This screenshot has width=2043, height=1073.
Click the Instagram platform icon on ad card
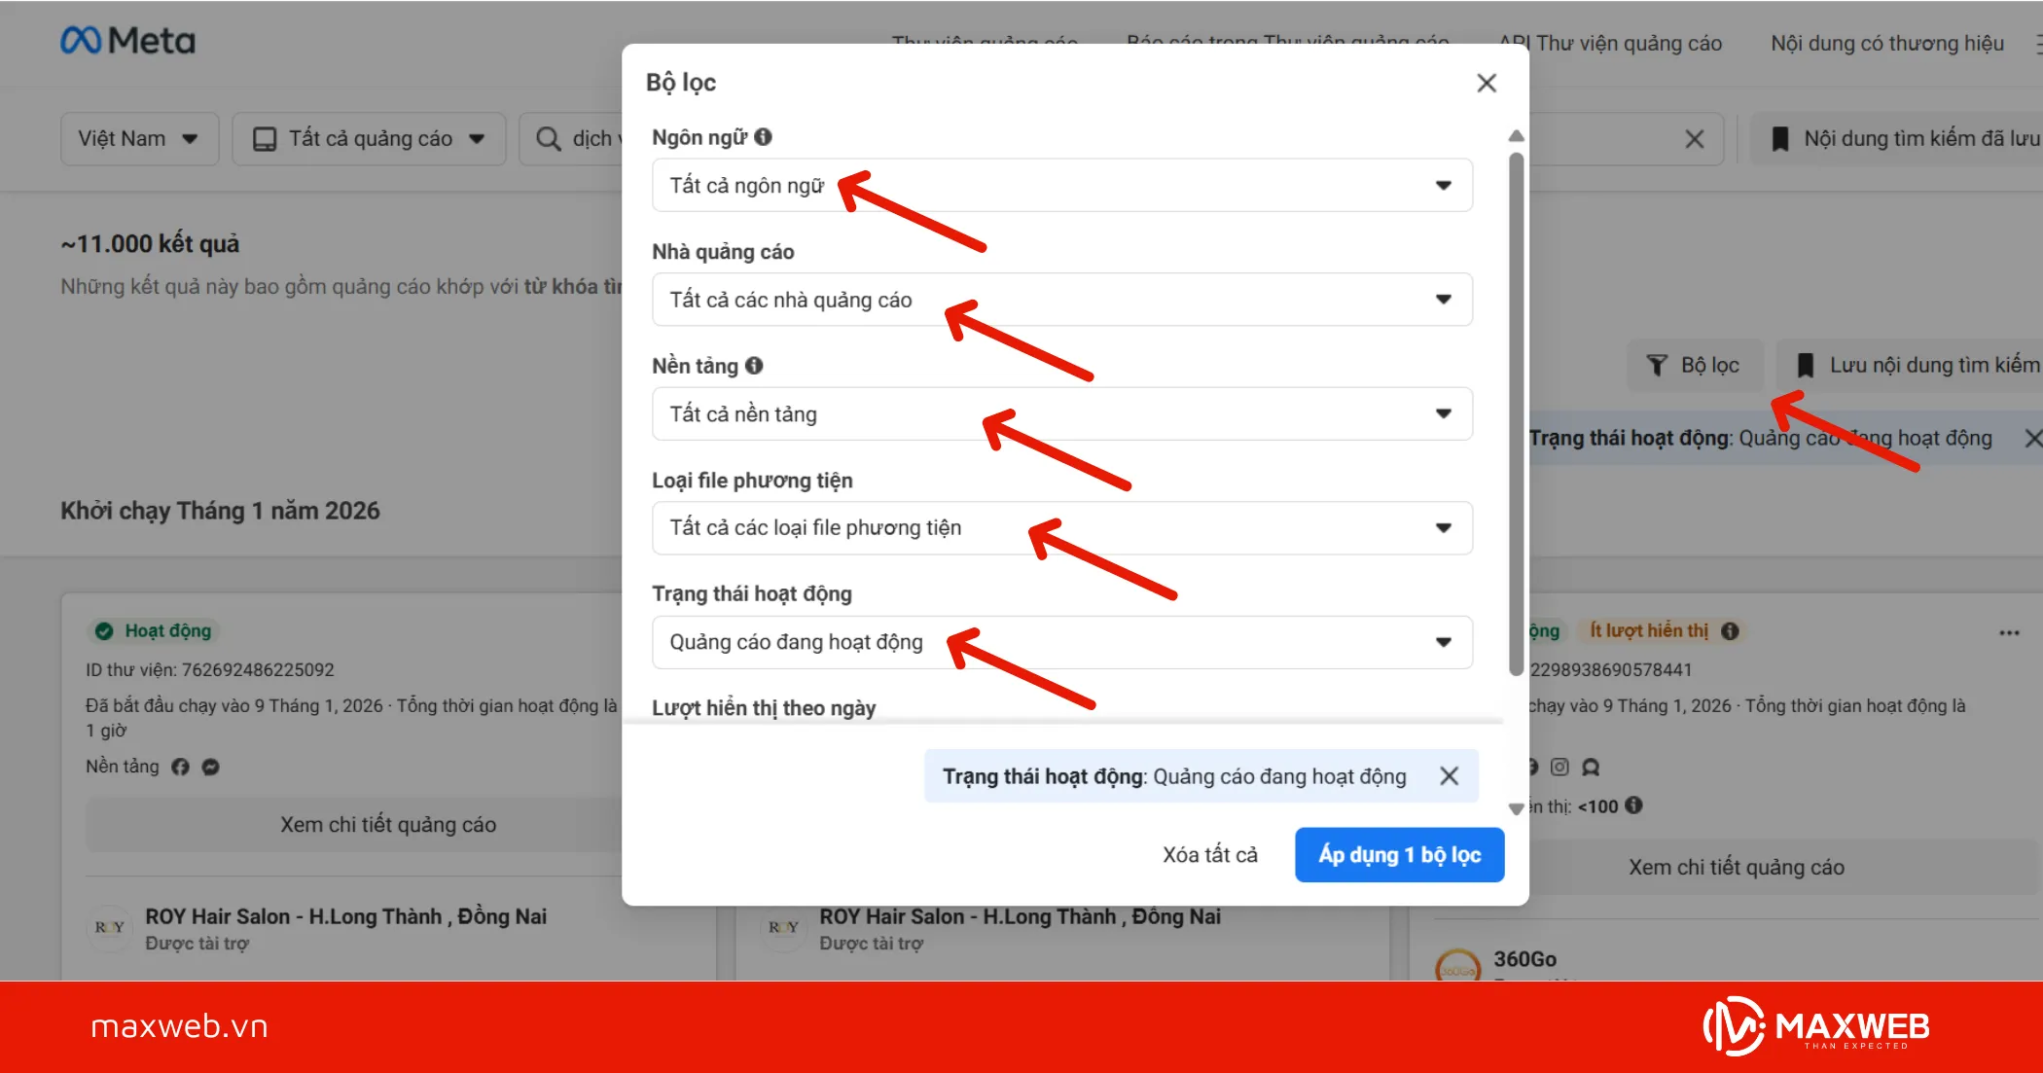[1559, 767]
